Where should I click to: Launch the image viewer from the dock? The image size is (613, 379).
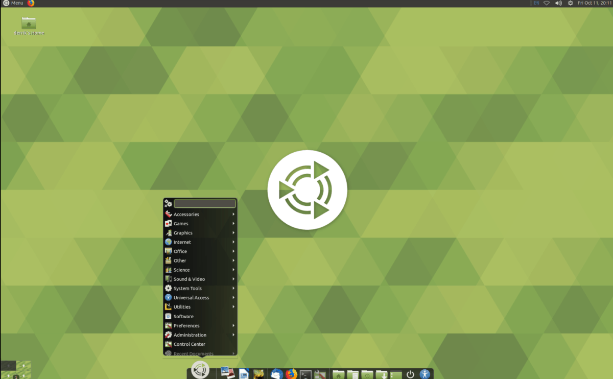pyautogui.click(x=227, y=373)
